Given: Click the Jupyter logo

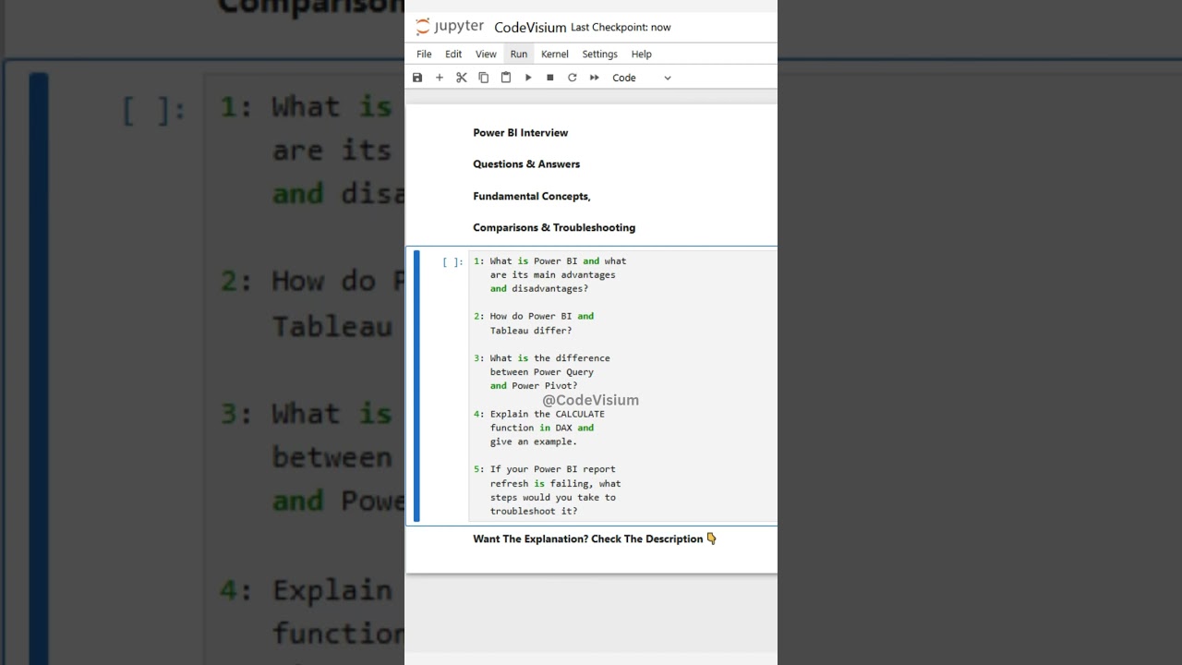Looking at the screenshot, I should (450, 27).
